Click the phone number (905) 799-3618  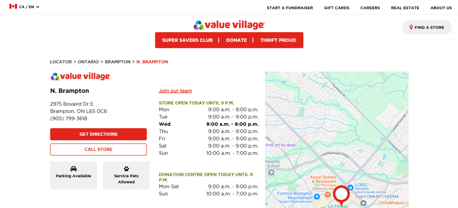[68, 119]
